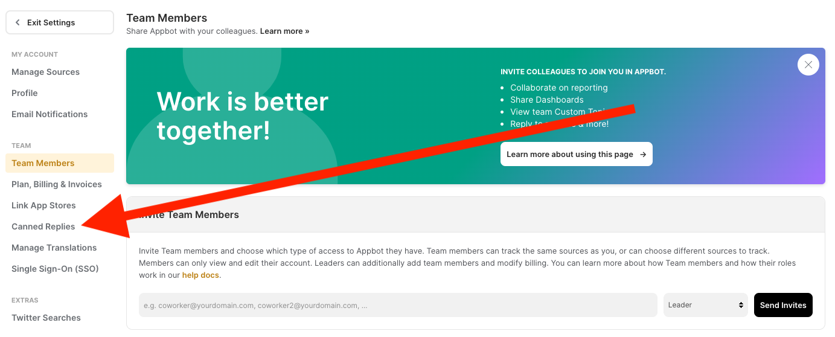Click the 'Share Dashboards' bullet text

[x=547, y=100]
